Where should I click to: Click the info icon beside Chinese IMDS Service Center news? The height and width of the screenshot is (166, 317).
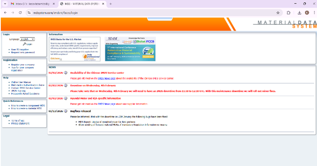(x=65, y=73)
